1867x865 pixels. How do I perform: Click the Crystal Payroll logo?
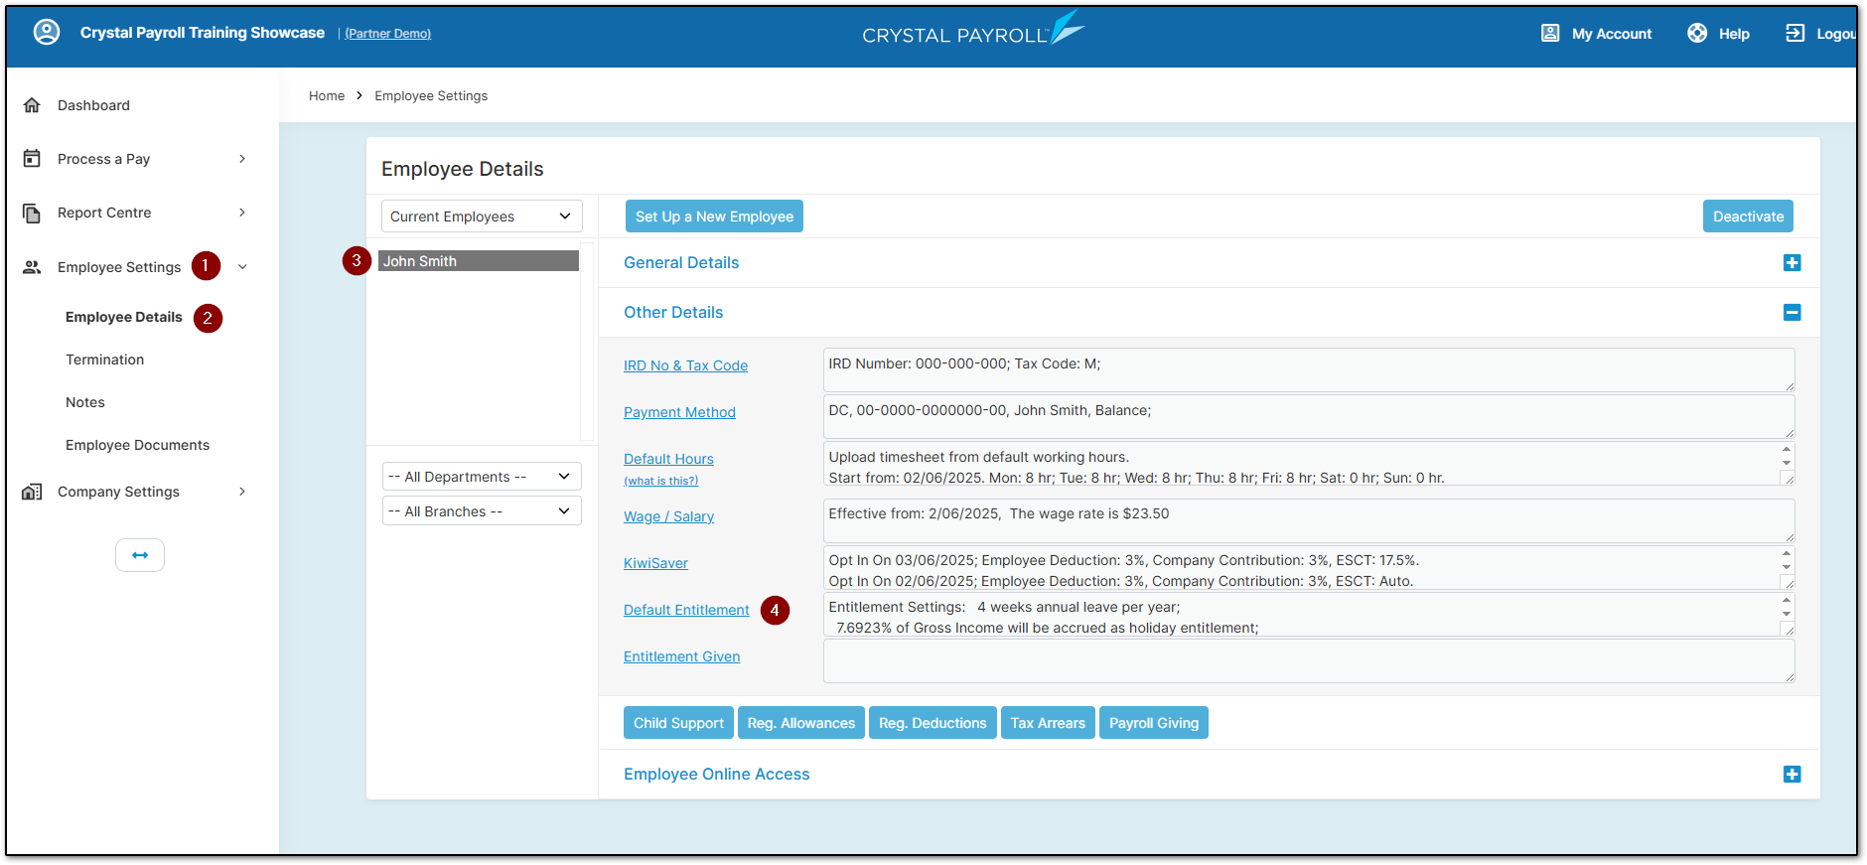tap(973, 30)
